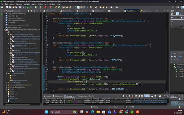Click the green Debug bug icon in toolbar
This screenshot has width=184, height=115.
[x=31, y=7]
